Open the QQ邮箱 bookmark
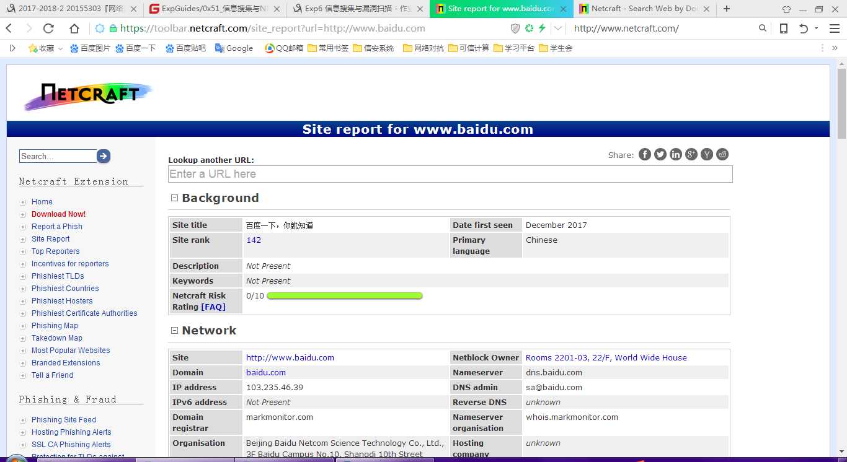 click(283, 48)
